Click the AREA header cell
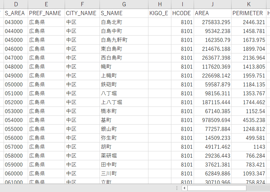The image size is (270, 192). click(x=213, y=13)
